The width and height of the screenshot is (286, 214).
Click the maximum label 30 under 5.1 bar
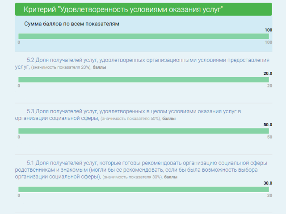[270, 196]
